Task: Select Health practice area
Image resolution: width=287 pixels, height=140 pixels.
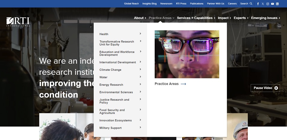Action: pyautogui.click(x=104, y=34)
